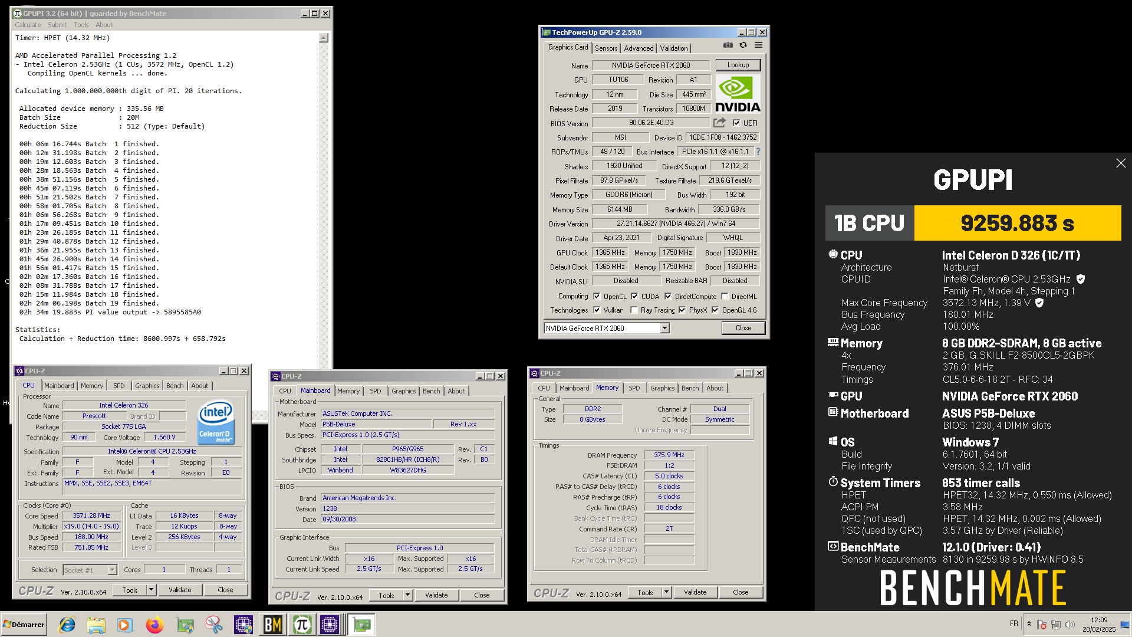
Task: Open Bench tab in CPU-Z Mainboard window
Action: (x=431, y=391)
